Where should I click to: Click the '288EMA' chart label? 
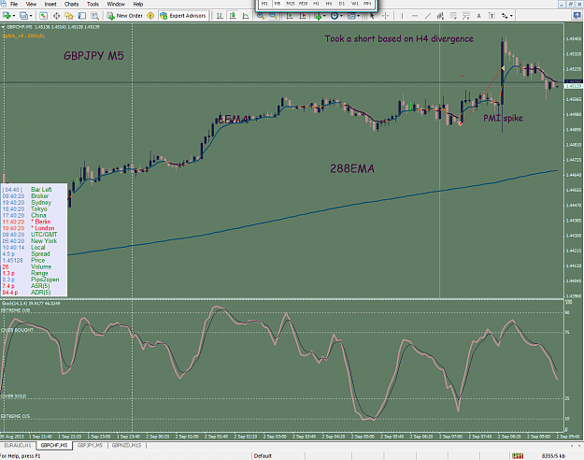[352, 169]
